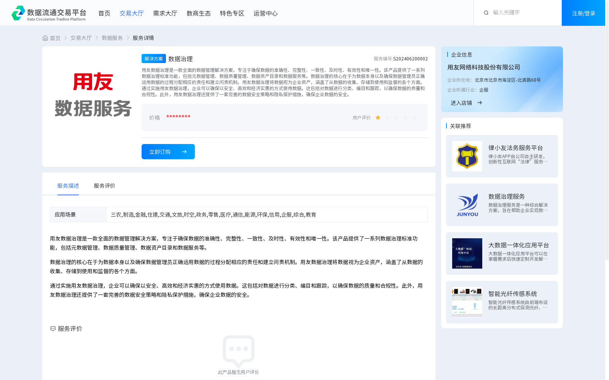Click the 进入店铺 link

[x=461, y=103]
